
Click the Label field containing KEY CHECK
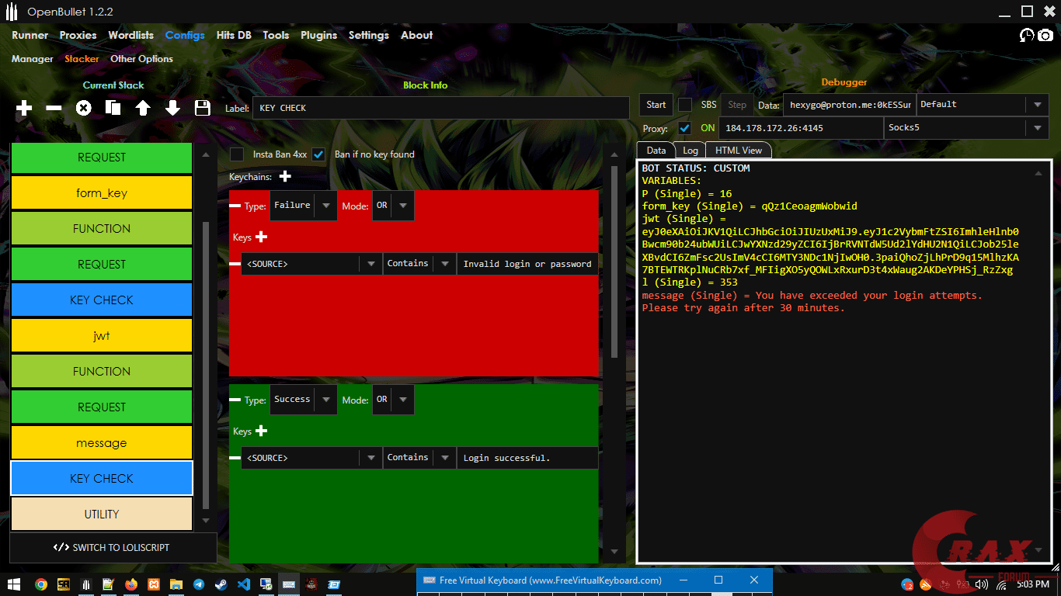pyautogui.click(x=441, y=108)
